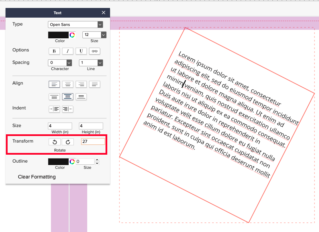Toggle bold formatting on the text
Image resolution: width=319 pixels, height=232 pixels.
point(54,51)
